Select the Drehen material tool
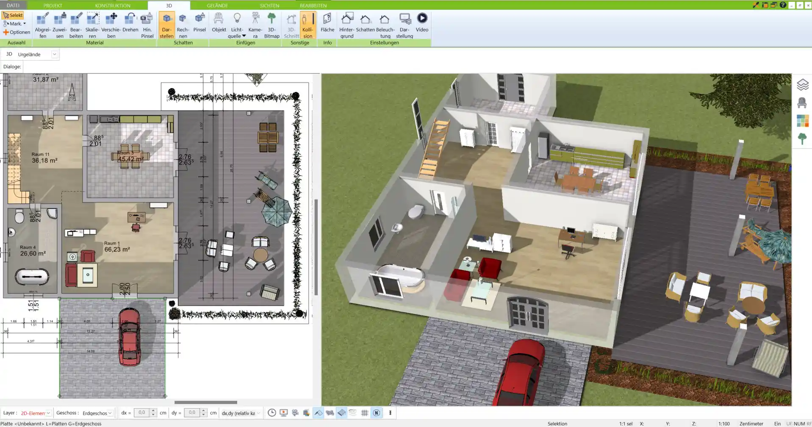 (x=130, y=22)
